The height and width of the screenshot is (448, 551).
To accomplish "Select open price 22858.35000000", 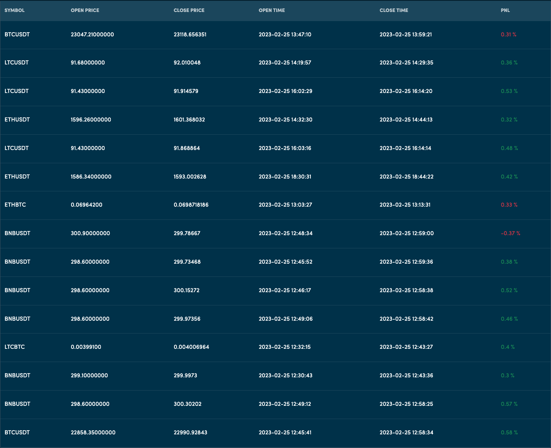I will (93, 432).
